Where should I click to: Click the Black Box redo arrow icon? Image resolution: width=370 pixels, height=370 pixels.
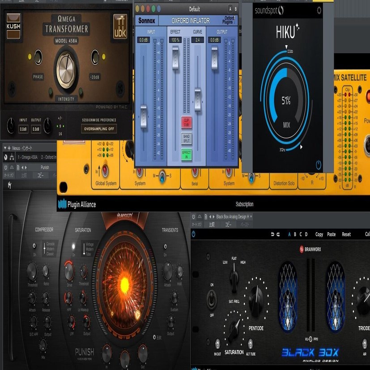coord(278,234)
